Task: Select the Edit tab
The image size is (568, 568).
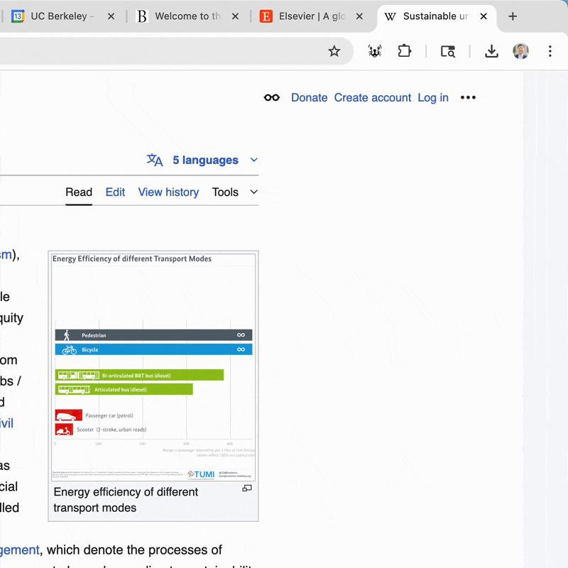Action: (115, 192)
